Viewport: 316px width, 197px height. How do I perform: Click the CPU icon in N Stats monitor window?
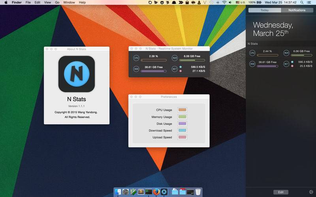pyautogui.click(x=136, y=58)
